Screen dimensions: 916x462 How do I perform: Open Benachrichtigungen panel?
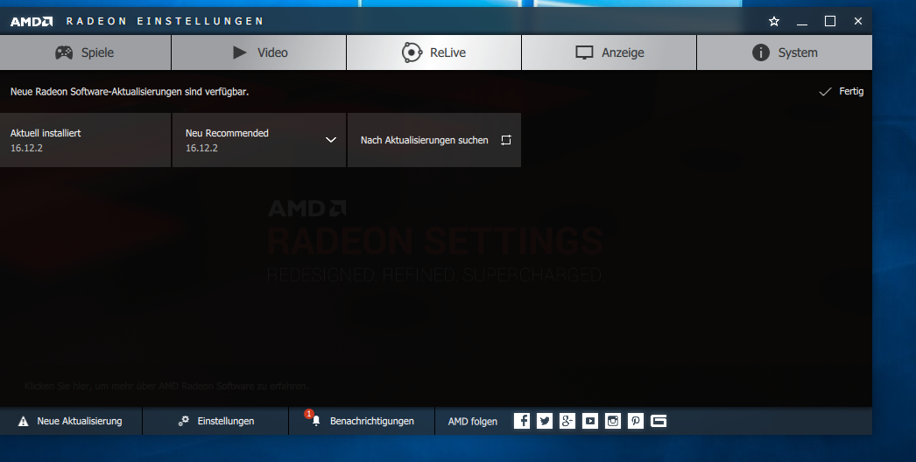point(362,421)
